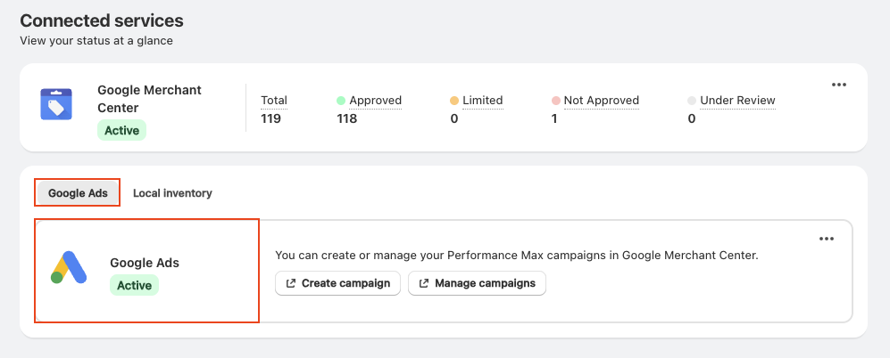
Task: Click the green Approved status dot
Action: tap(341, 101)
